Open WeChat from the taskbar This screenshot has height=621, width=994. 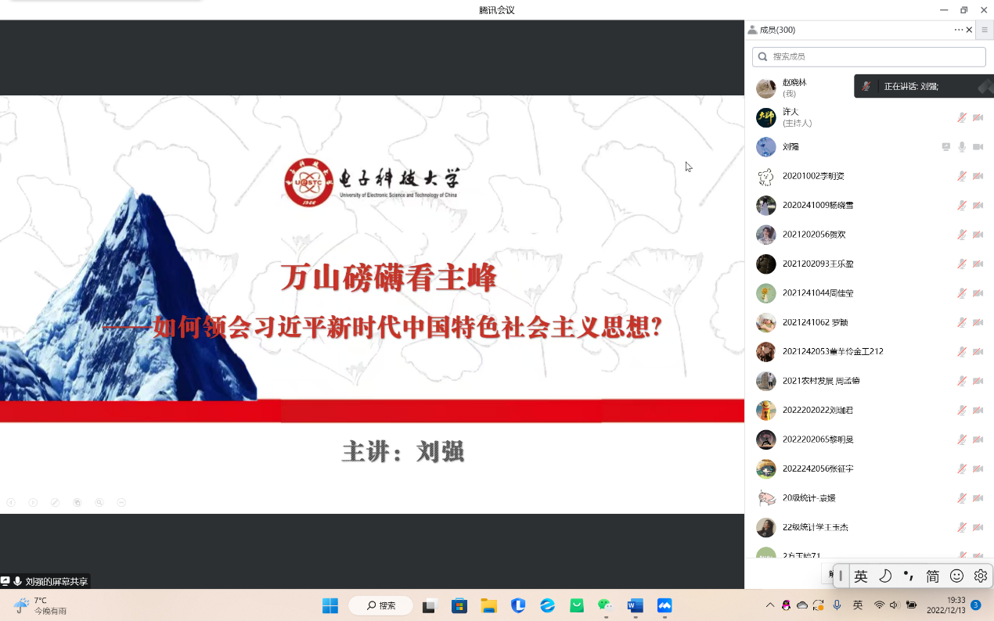[x=604, y=605]
